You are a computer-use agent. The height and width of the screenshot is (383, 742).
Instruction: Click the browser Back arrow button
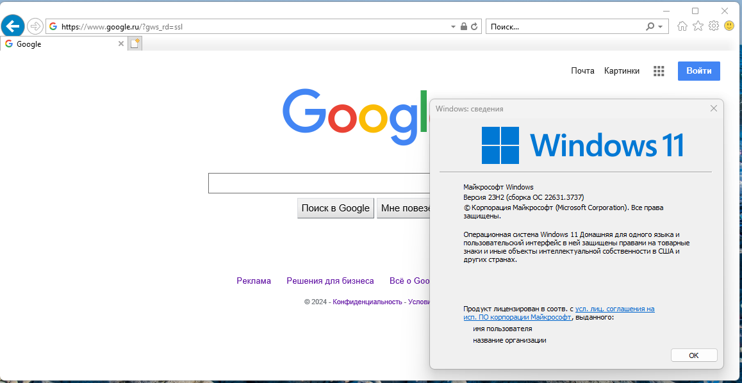tap(13, 26)
